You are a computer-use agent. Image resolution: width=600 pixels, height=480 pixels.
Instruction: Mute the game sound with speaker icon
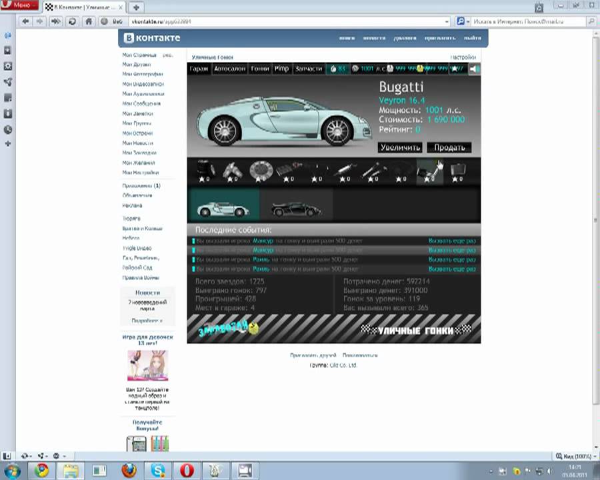[x=475, y=69]
